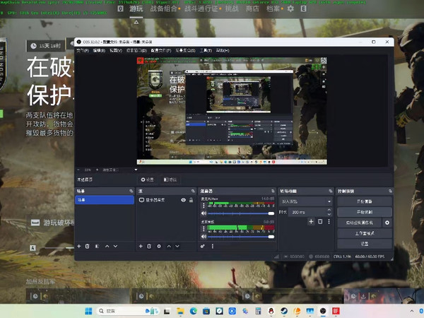Adjust the Desktop Audio volume slider

pyautogui.click(x=241, y=237)
